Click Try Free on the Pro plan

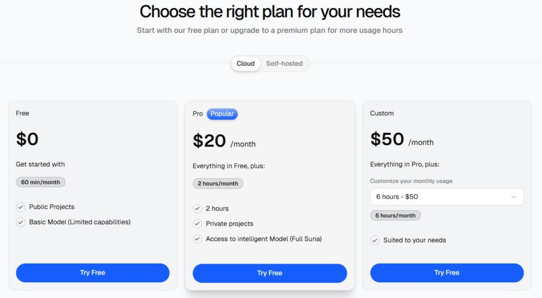tap(269, 273)
